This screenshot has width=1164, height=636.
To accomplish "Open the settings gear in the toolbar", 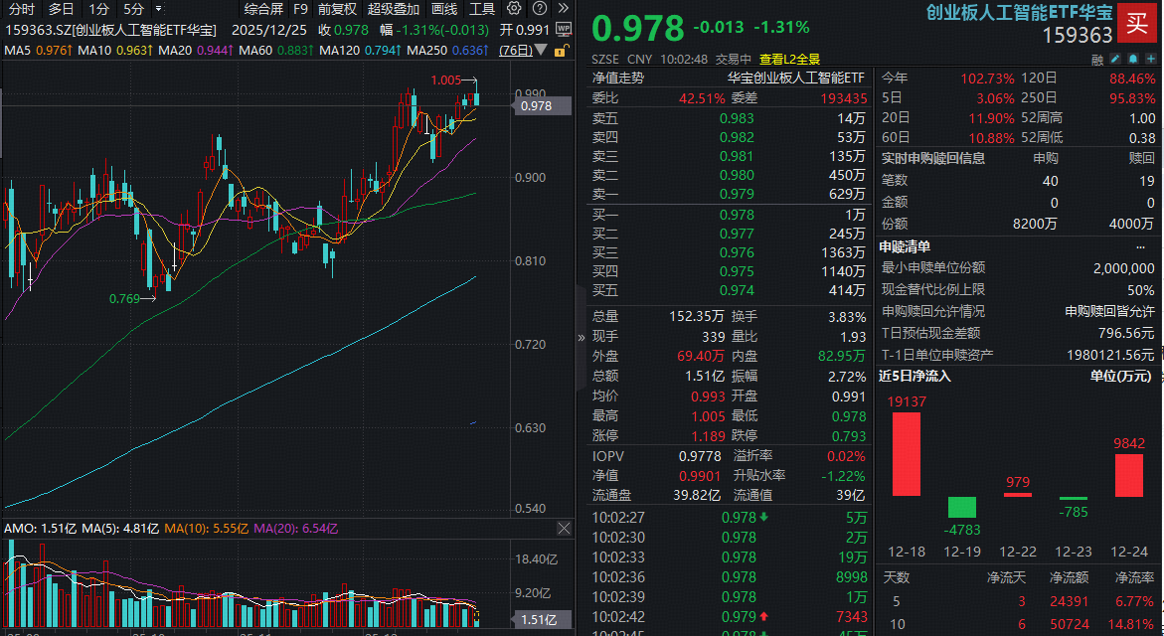I will click(x=514, y=8).
